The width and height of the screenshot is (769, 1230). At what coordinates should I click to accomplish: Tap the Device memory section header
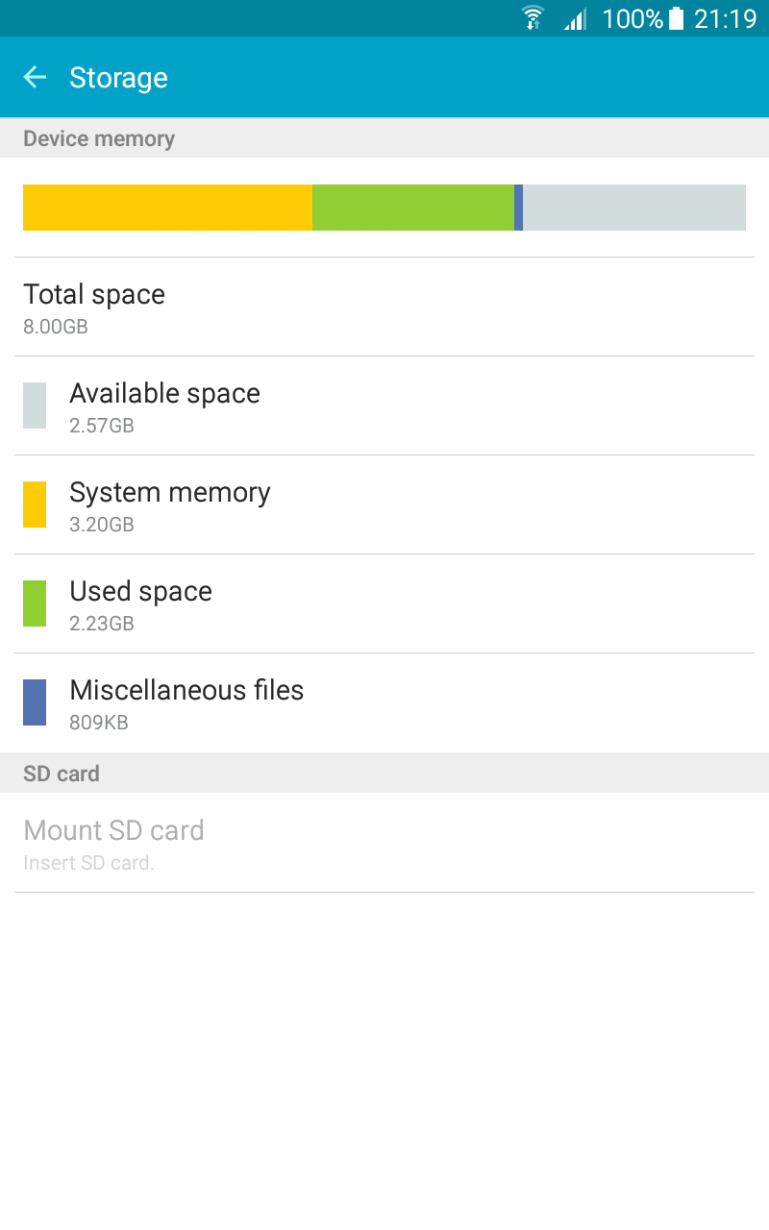99,138
